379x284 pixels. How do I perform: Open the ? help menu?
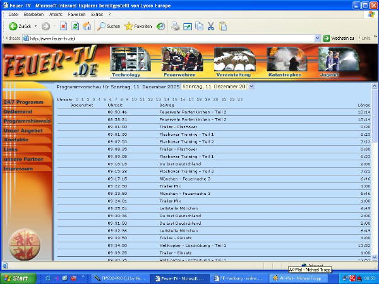[x=109, y=15]
